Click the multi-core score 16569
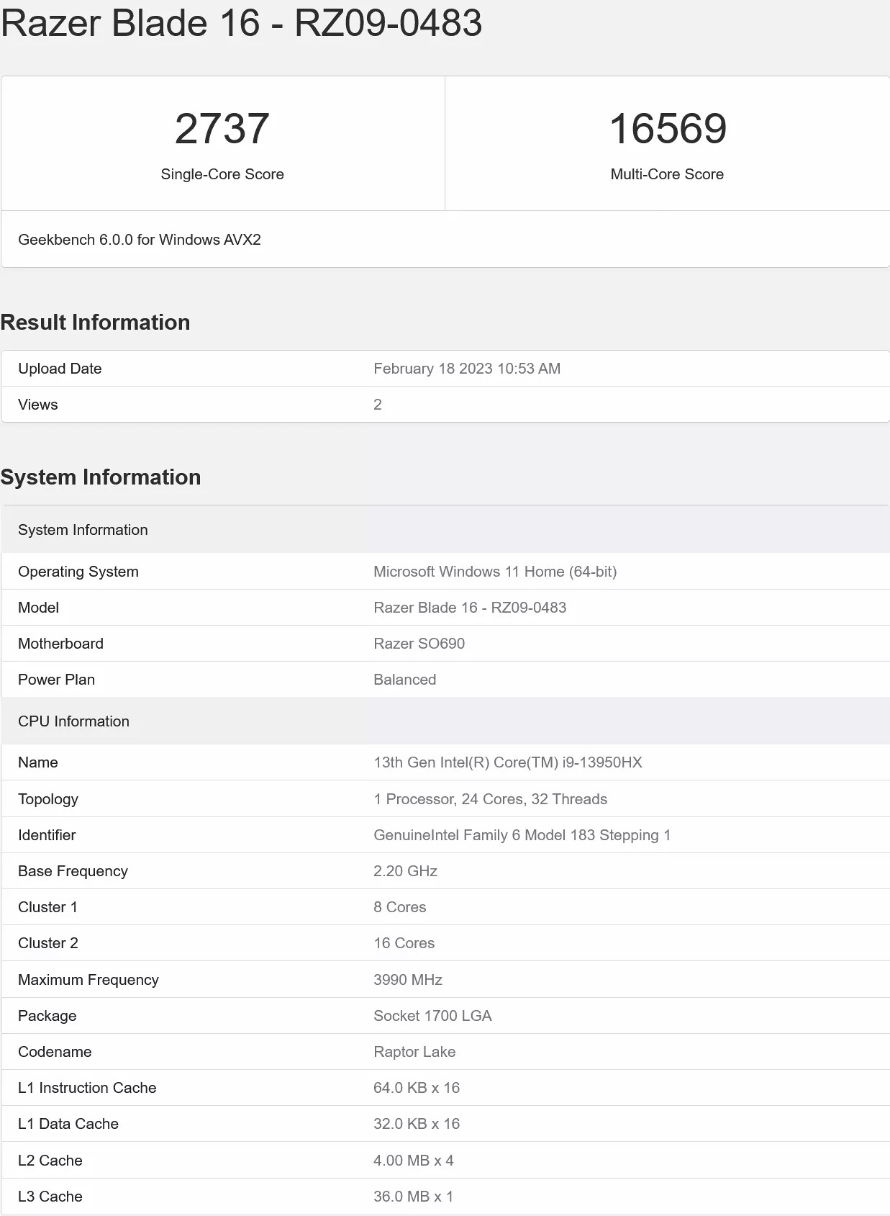 pos(668,129)
